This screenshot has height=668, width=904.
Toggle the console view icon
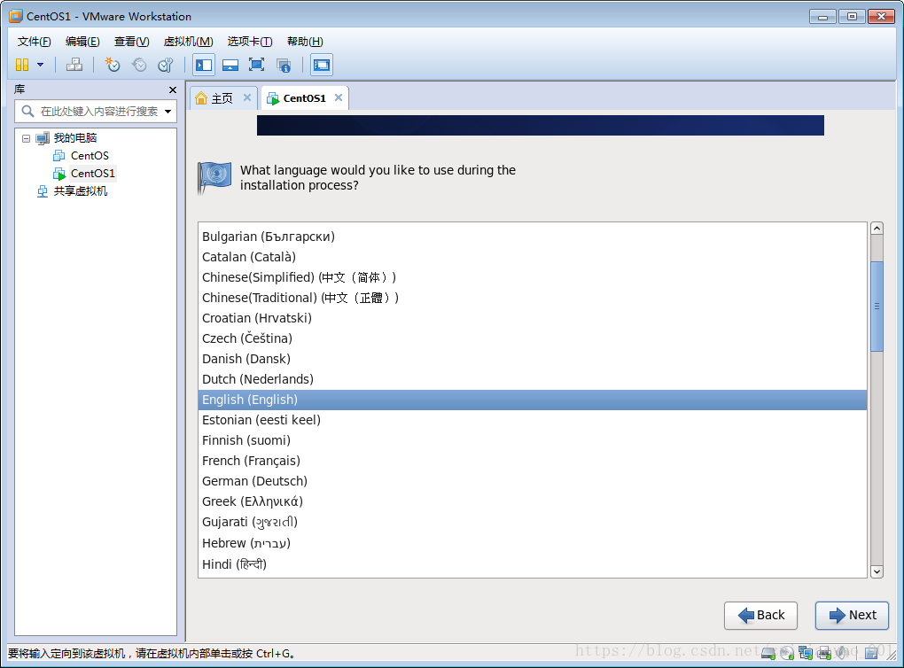321,65
